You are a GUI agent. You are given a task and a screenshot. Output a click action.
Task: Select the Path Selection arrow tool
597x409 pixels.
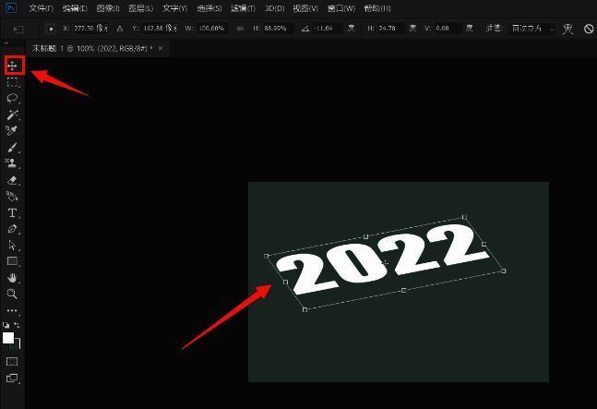[x=12, y=245]
